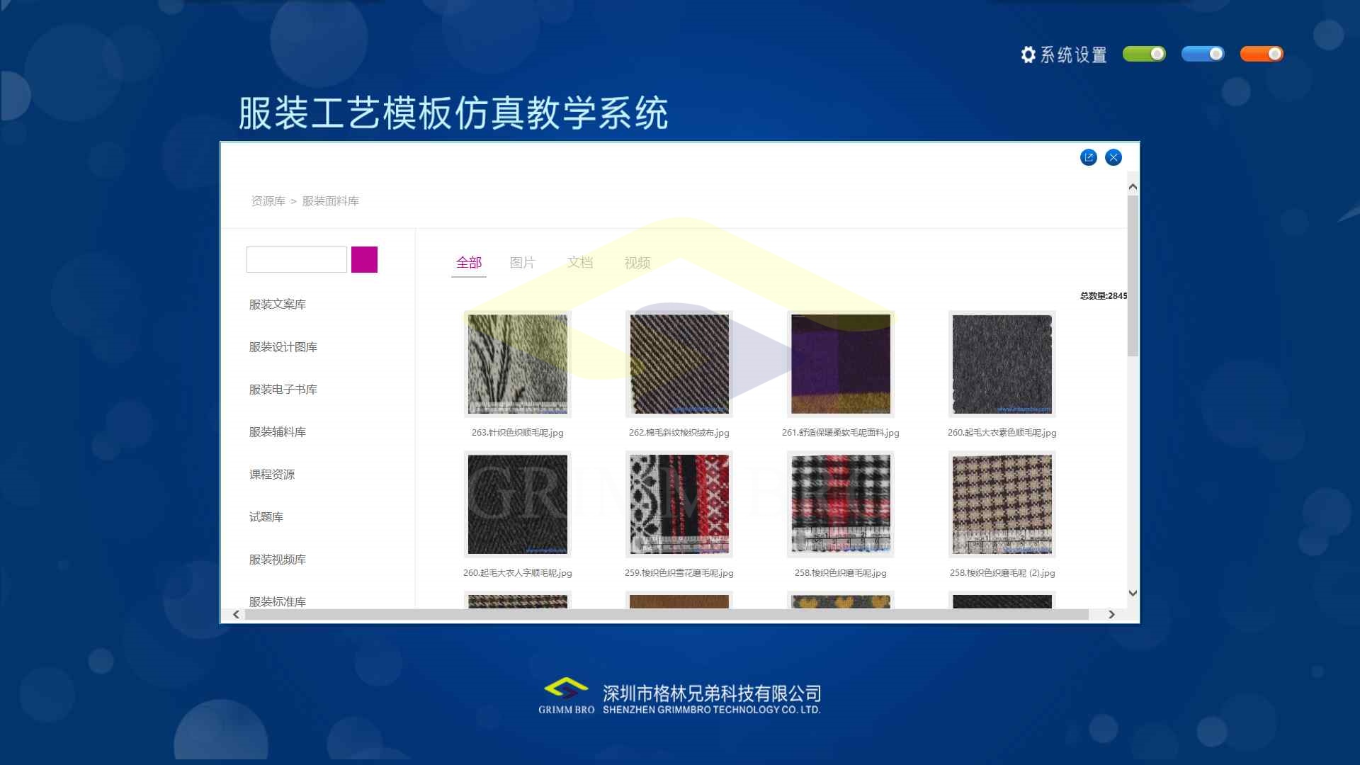
Task: Click the horizontal scroll right arrow
Action: [1111, 615]
